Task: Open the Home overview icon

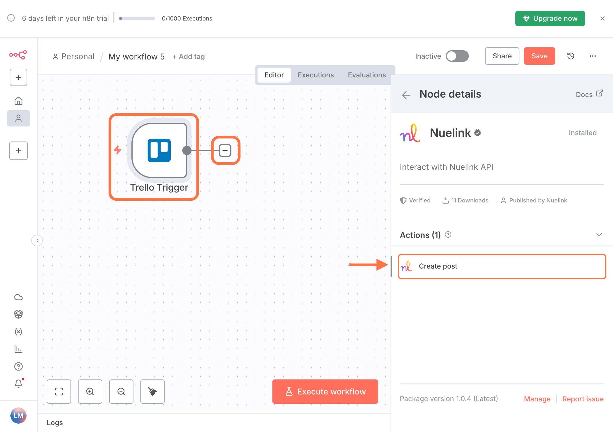Action: click(18, 101)
